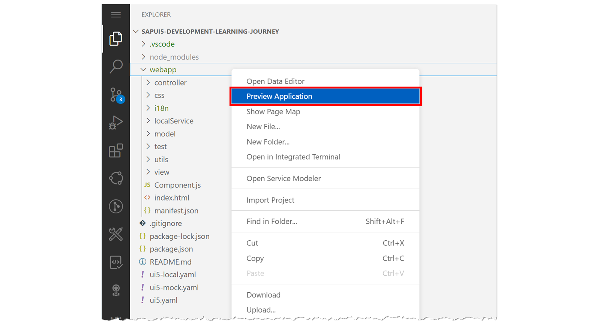The image size is (600, 325).
Task: Open the manifest.json file
Action: tap(176, 211)
